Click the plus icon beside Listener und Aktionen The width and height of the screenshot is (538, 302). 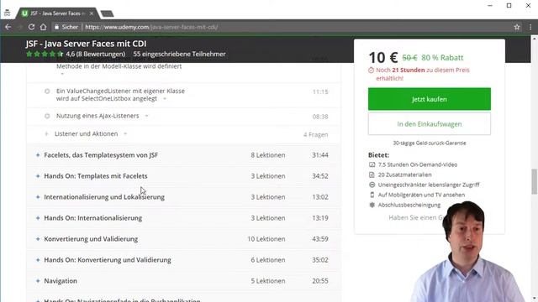[47, 134]
